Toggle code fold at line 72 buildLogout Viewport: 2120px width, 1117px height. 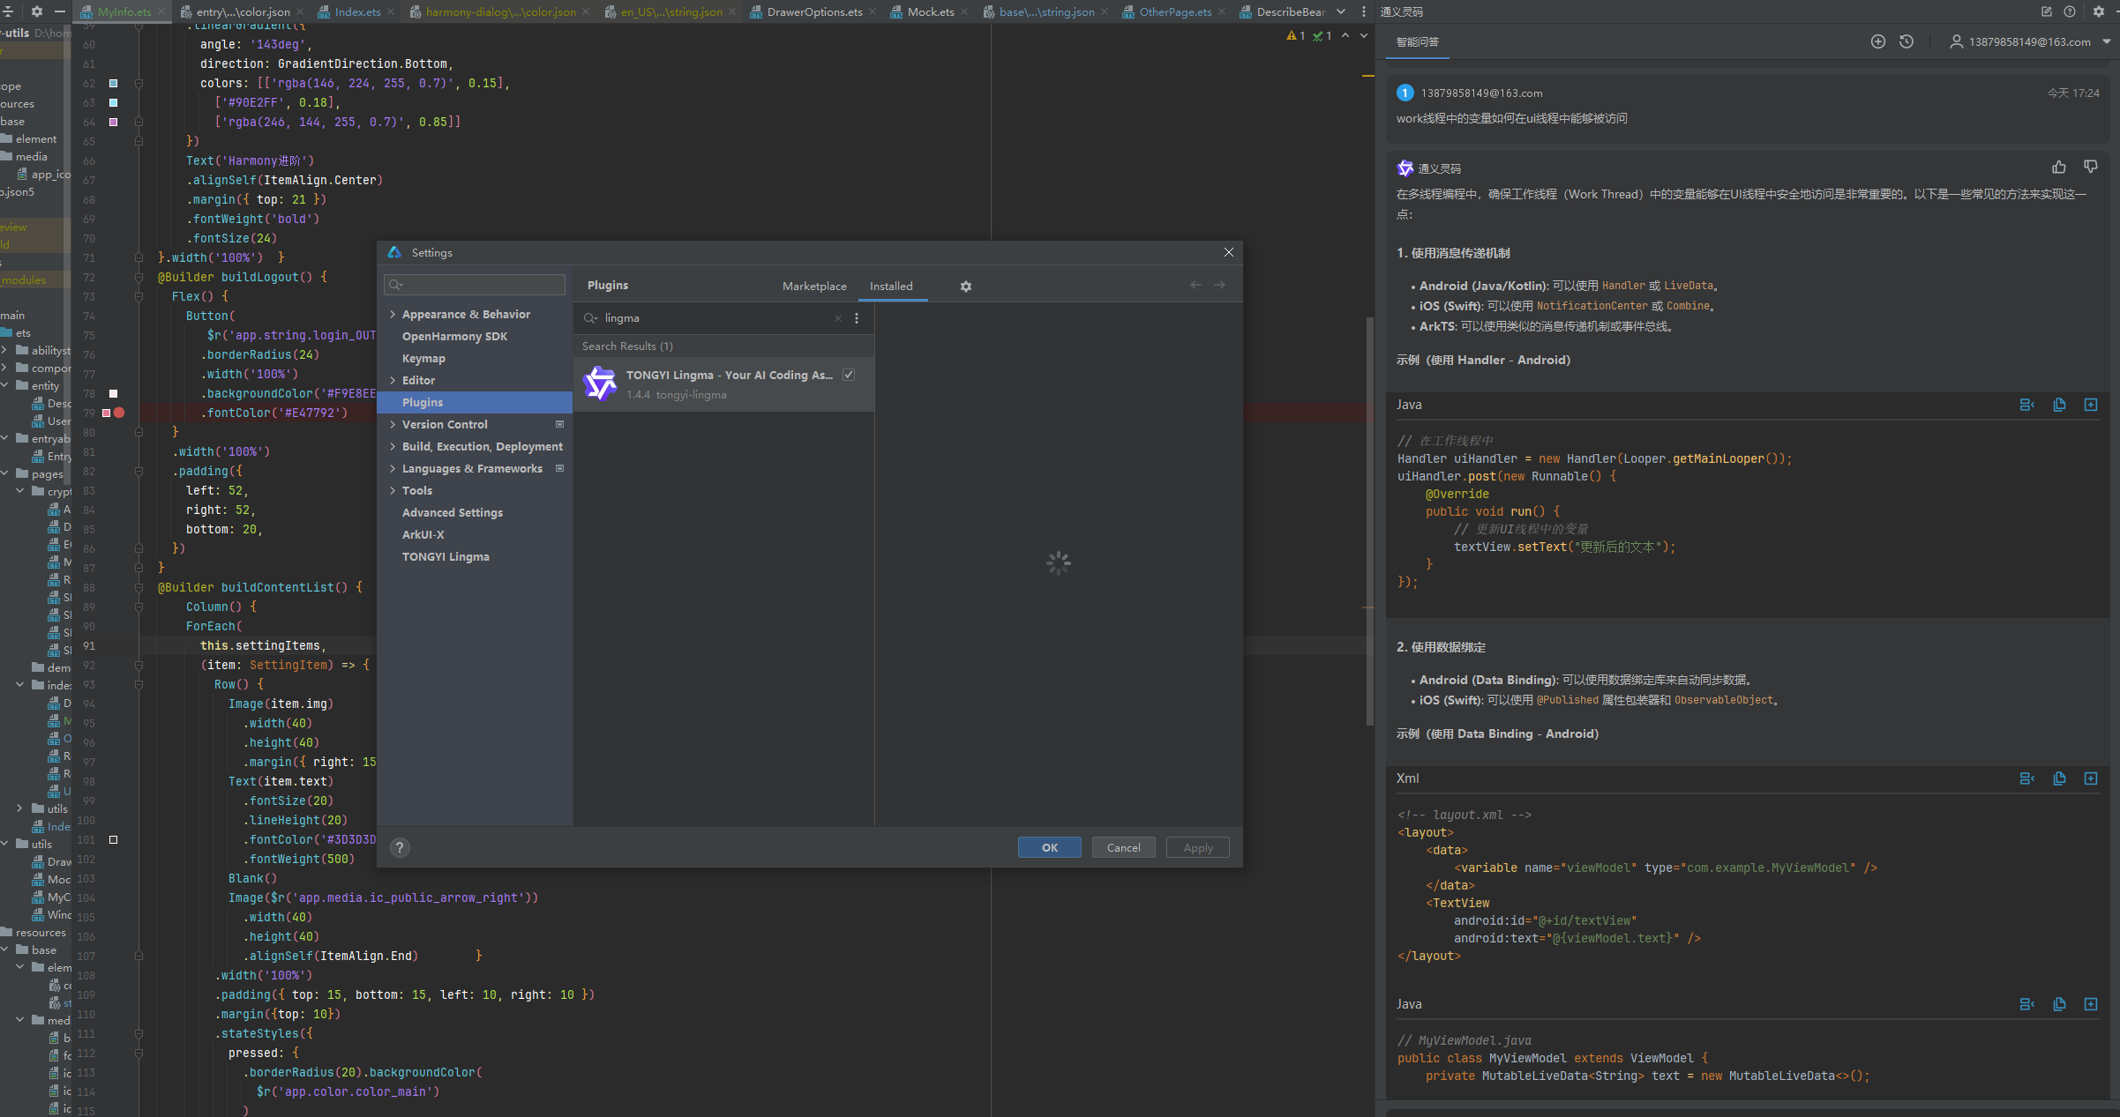[139, 277]
